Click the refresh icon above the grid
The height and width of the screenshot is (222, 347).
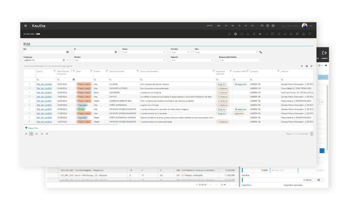[x=311, y=66]
